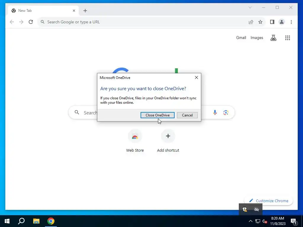This screenshot has height=227, width=303.
Task: Open the Images link
Action: coord(257,38)
